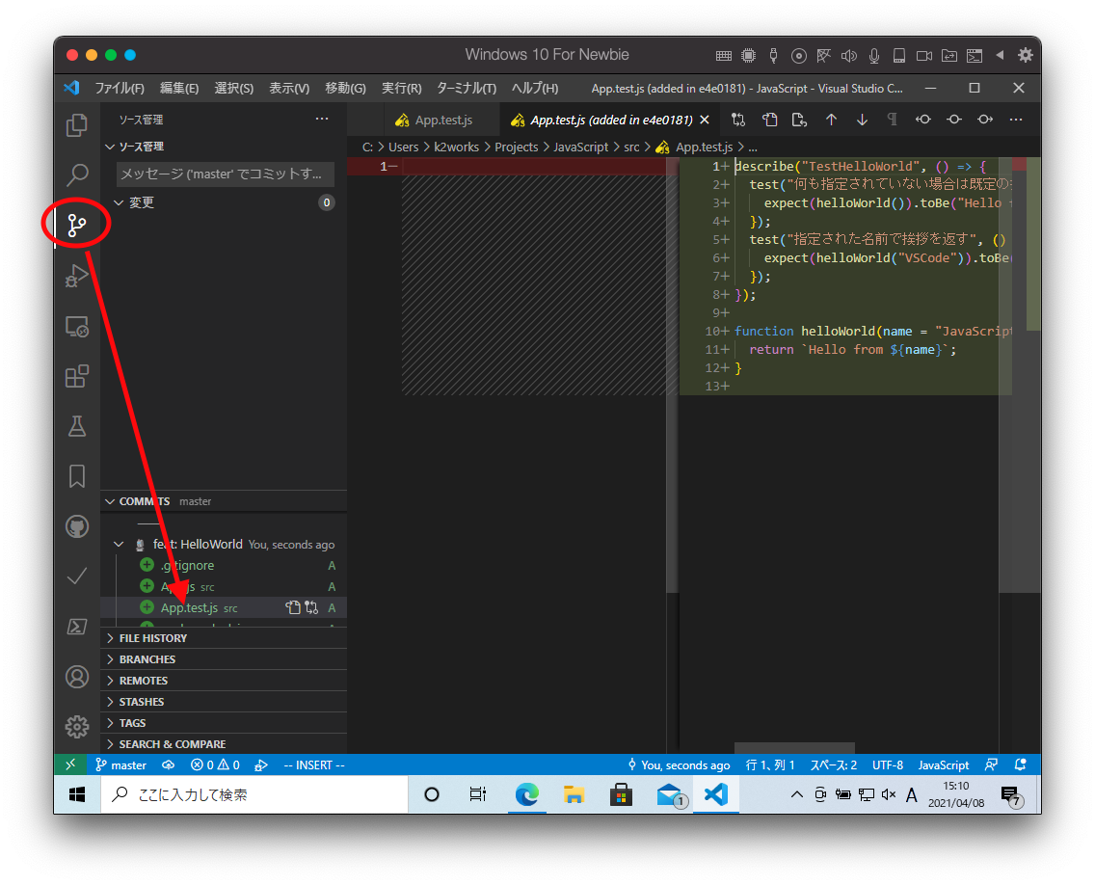The width and height of the screenshot is (1095, 885).
Task: Open the Search view in activity bar
Action: [77, 175]
